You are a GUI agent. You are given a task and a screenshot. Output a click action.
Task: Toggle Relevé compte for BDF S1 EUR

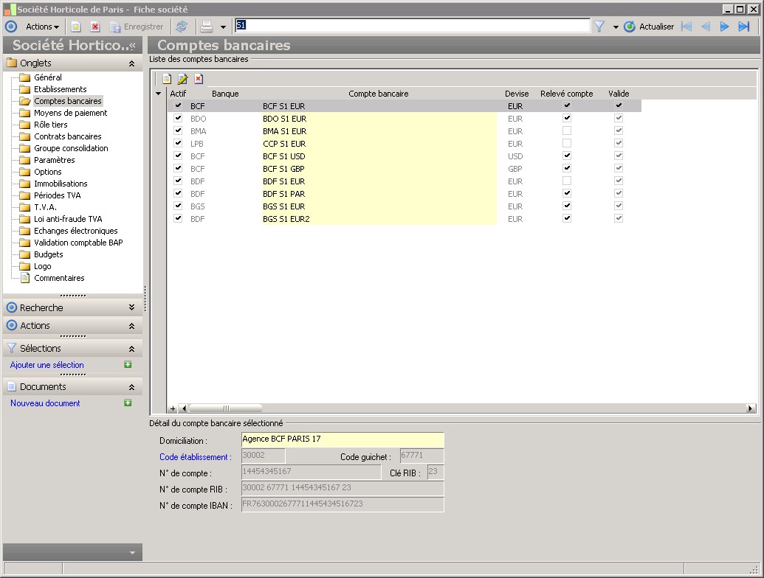(x=567, y=181)
